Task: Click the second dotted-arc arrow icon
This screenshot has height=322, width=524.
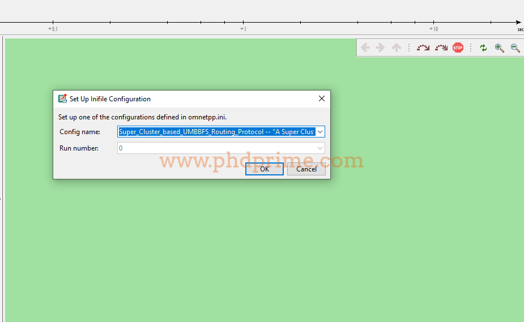Action: 441,48
